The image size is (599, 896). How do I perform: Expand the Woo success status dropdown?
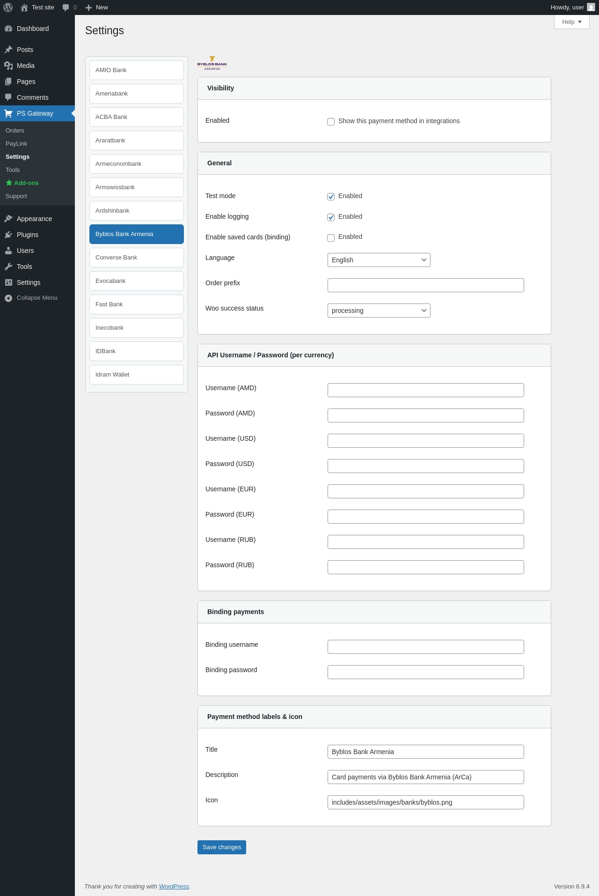(x=379, y=311)
